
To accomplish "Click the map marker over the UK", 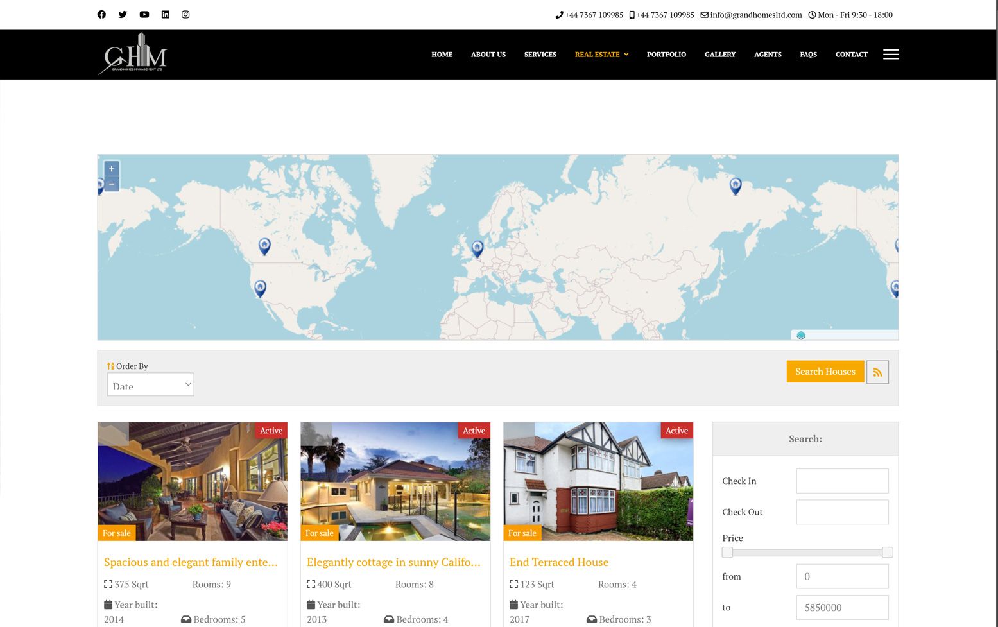I will 477,248.
